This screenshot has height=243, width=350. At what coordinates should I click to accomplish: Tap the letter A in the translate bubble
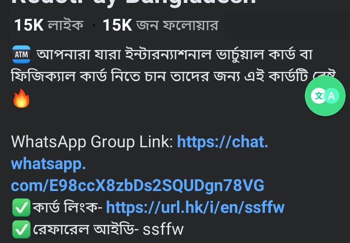click(x=332, y=96)
